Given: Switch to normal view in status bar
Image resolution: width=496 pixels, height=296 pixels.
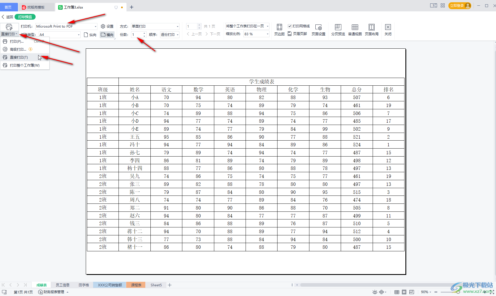Looking at the screenshot, I should tap(397, 292).
